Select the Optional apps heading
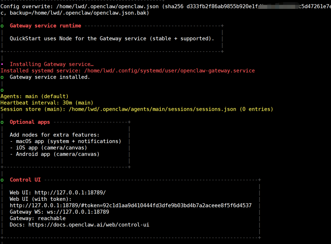The width and height of the screenshot is (331, 244). (30, 122)
